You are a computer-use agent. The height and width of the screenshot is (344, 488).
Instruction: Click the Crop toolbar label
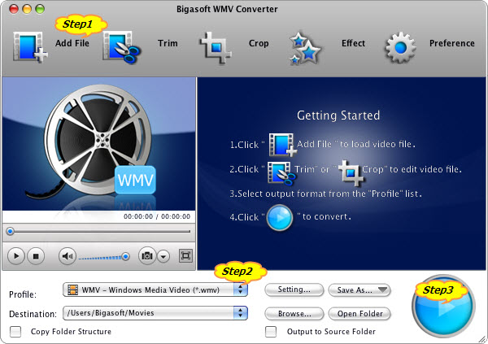259,43
